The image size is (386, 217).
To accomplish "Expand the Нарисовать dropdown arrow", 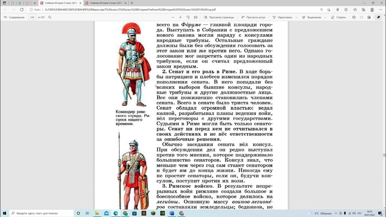I will pos(296,17).
